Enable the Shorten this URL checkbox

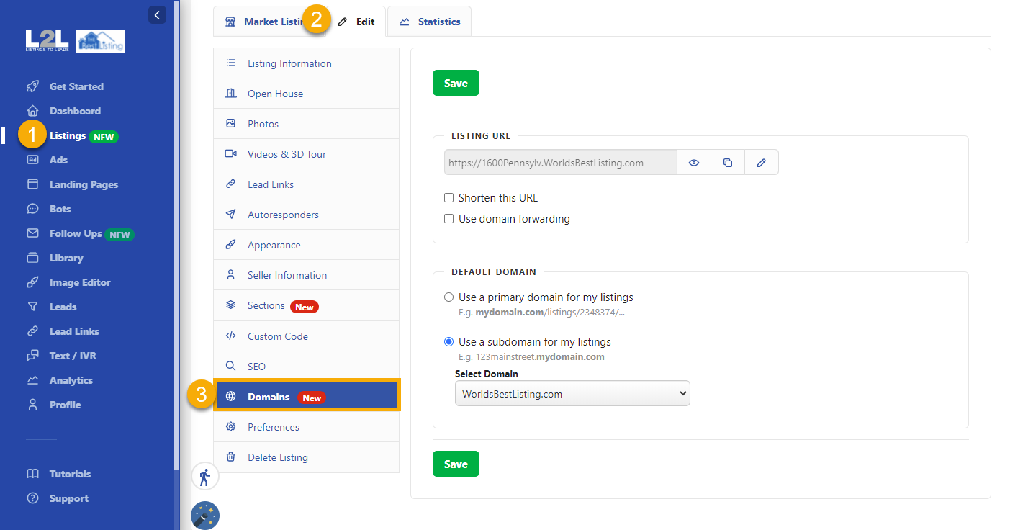[x=448, y=197]
